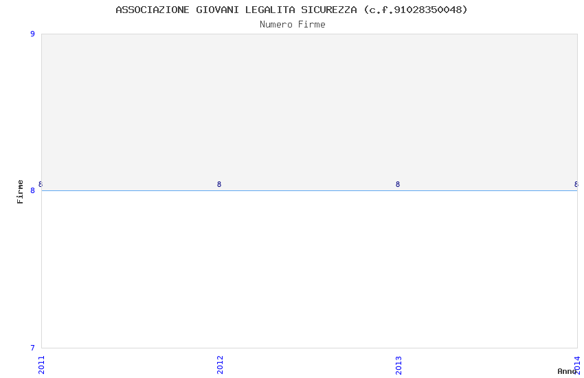The image size is (584, 378).
Task: Click the y-axis tick label 8
Action: (32, 190)
